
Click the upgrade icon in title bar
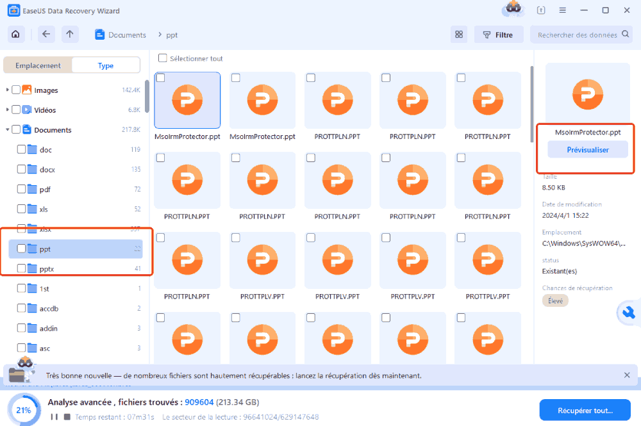[x=541, y=10]
